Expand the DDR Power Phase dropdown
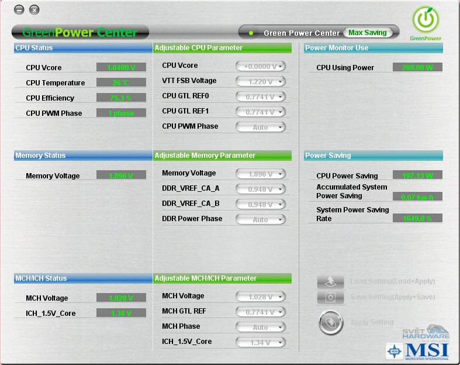This screenshot has height=365, width=460. click(x=260, y=219)
